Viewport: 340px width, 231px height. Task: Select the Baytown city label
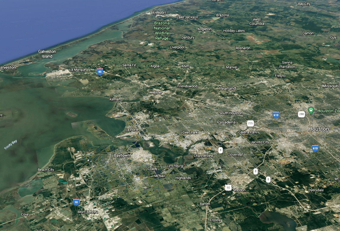pos(122,155)
